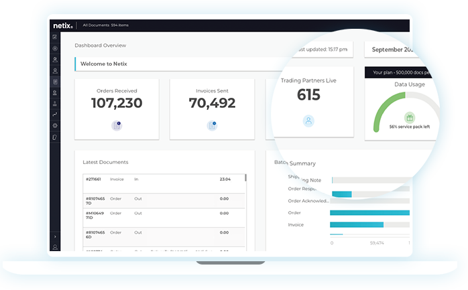The image size is (468, 290).
Task: Click the connections route icon in sidebar
Action: (55, 115)
